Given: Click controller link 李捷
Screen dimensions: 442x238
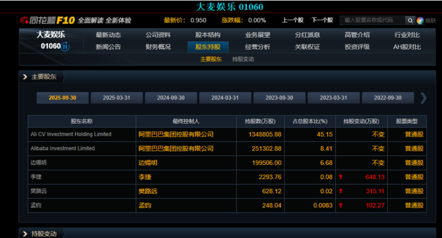Looking at the screenshot, I should click(145, 177).
